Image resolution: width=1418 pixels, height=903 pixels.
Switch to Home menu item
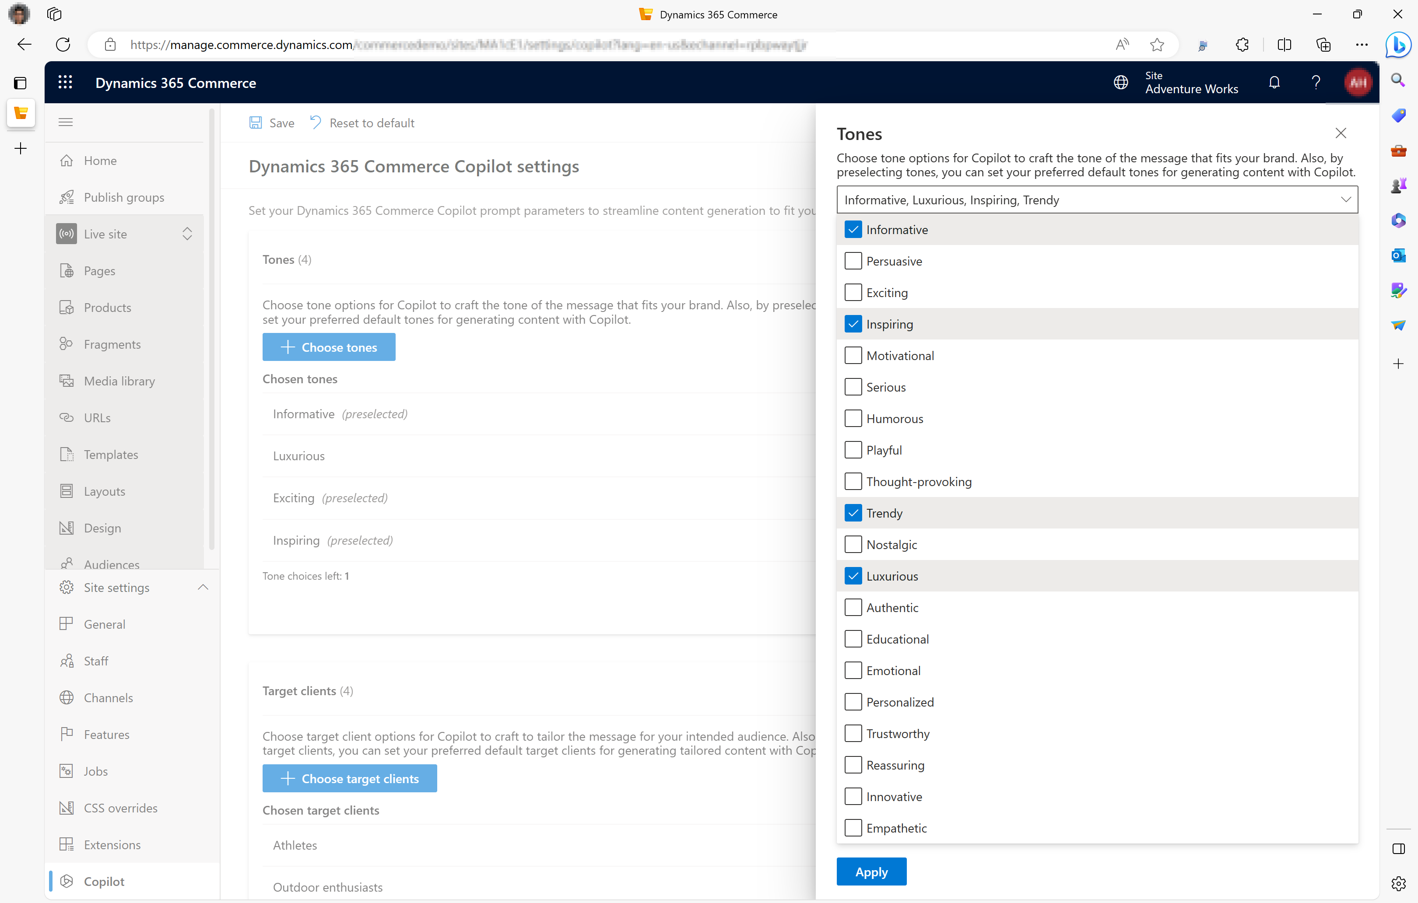coord(100,160)
